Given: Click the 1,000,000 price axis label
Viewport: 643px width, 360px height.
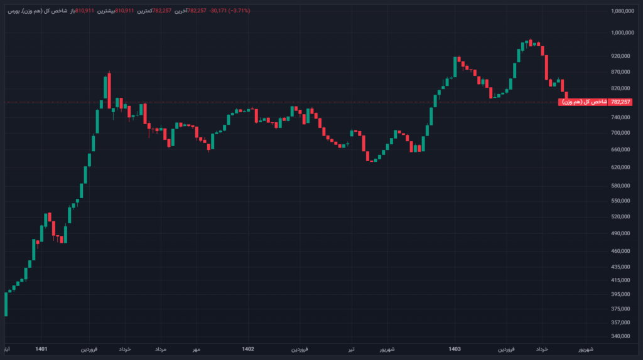Looking at the screenshot, I should click(x=622, y=33).
